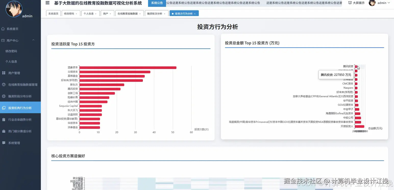Click the 天使投资人 bar in amount chart

tap(360, 126)
